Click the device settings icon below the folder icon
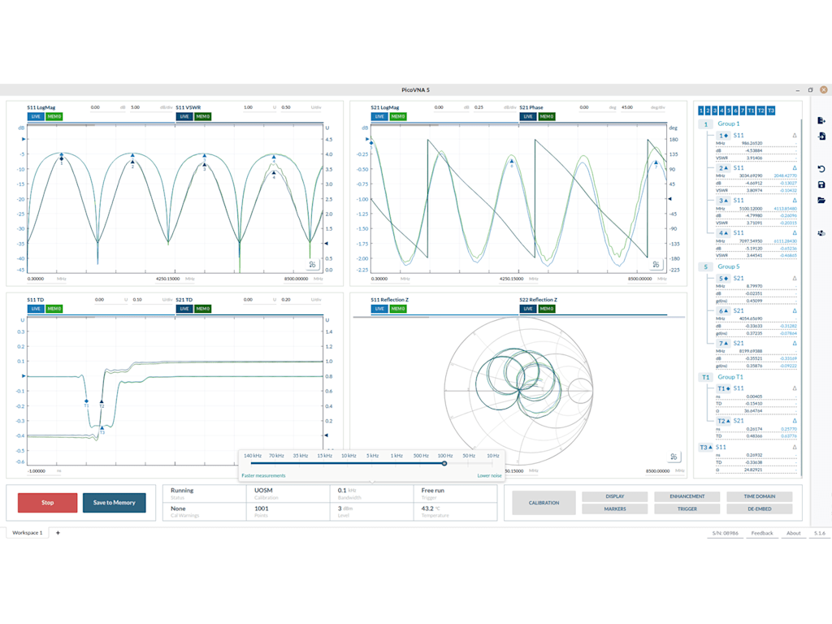This screenshot has width=832, height=624. pos(821,233)
